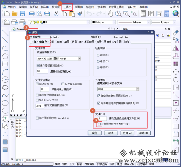The width and height of the screenshot is (181, 167).
Task: Switch to the 显示 tab
Action: click(x=59, y=42)
